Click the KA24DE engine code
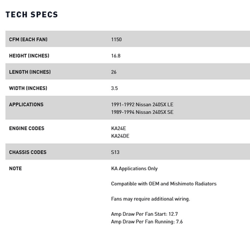The image size is (250, 232). 120,136
